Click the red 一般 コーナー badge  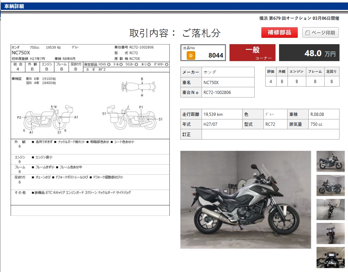click(x=252, y=53)
